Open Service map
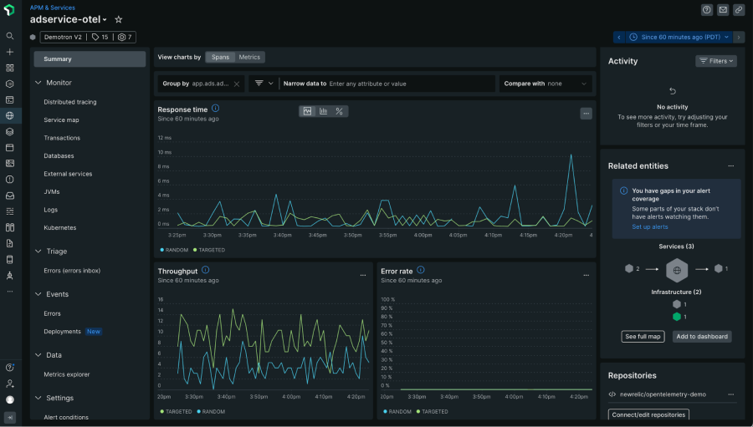 (61, 120)
